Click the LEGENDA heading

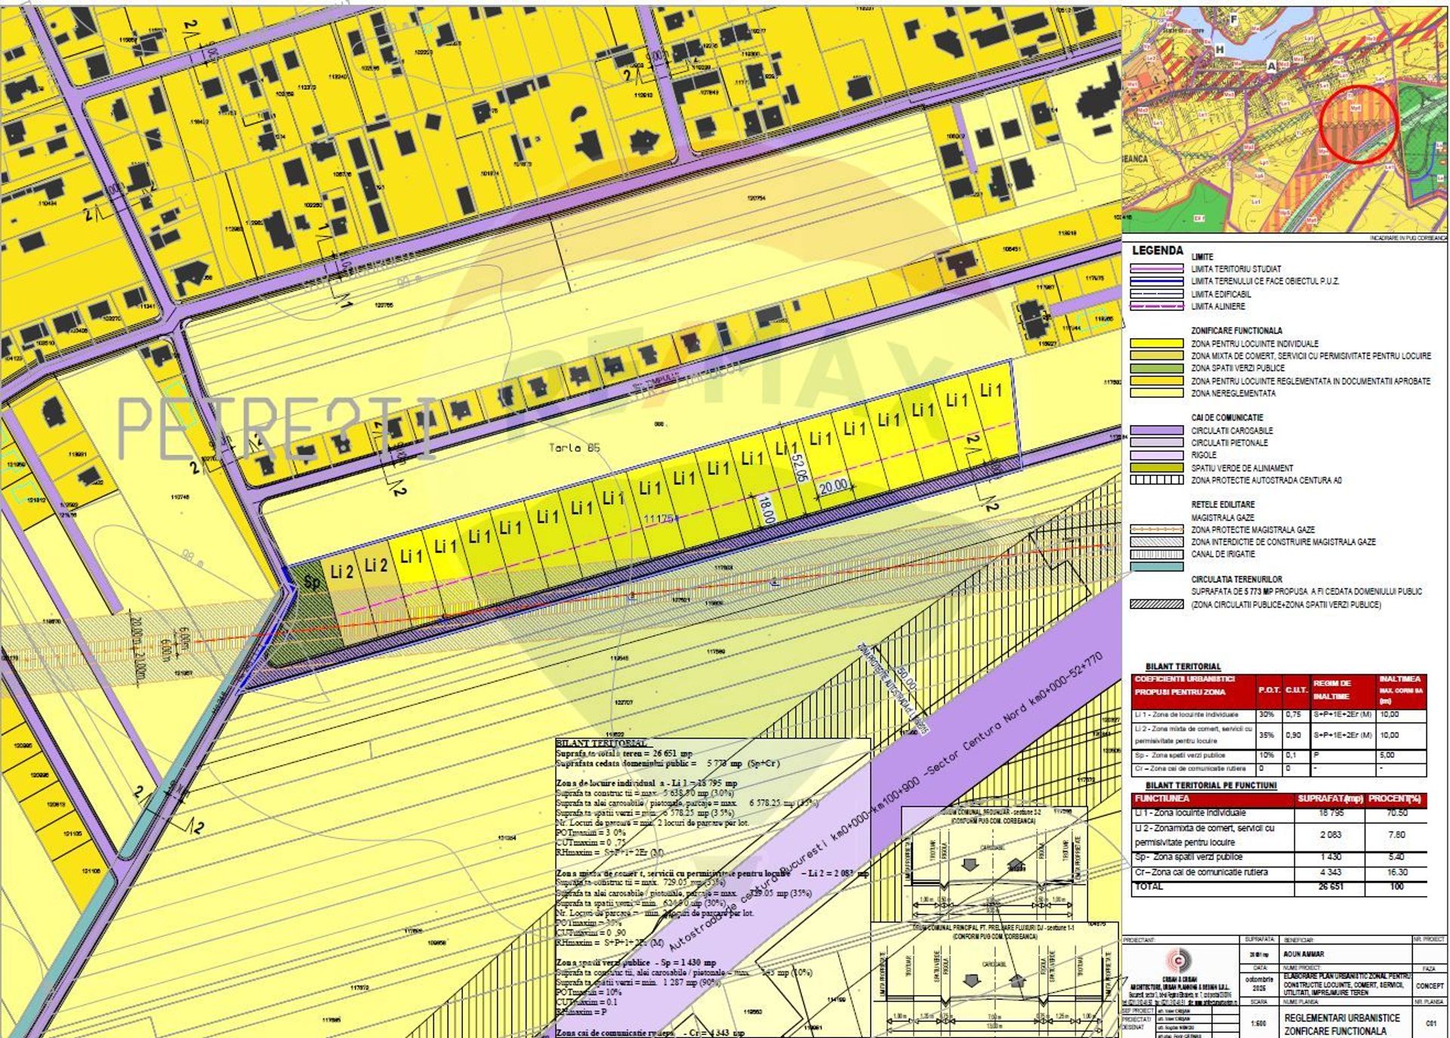pos(1157,251)
